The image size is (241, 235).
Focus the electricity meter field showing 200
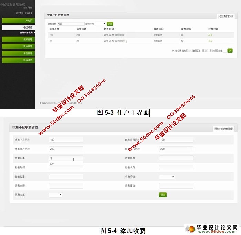[x=176, y=149]
